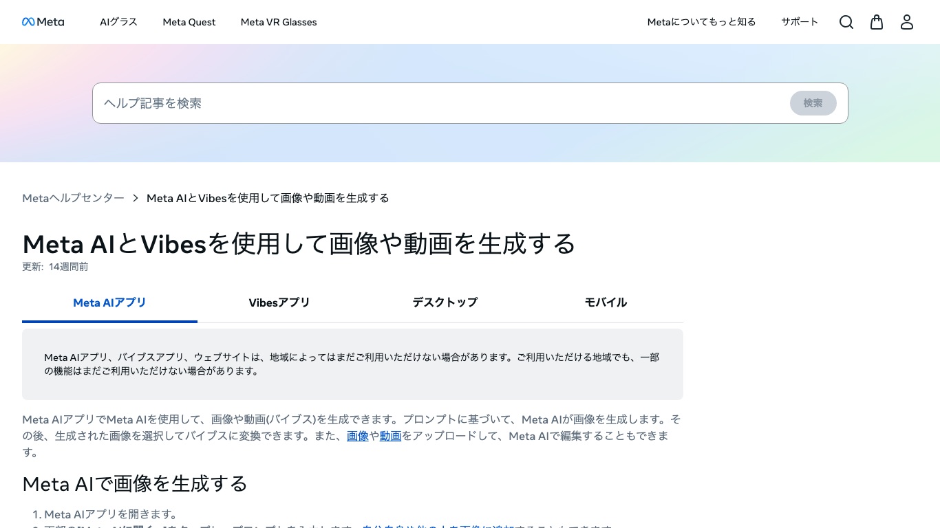Switch to the モバイル tab
This screenshot has height=528, width=940.
coord(606,302)
